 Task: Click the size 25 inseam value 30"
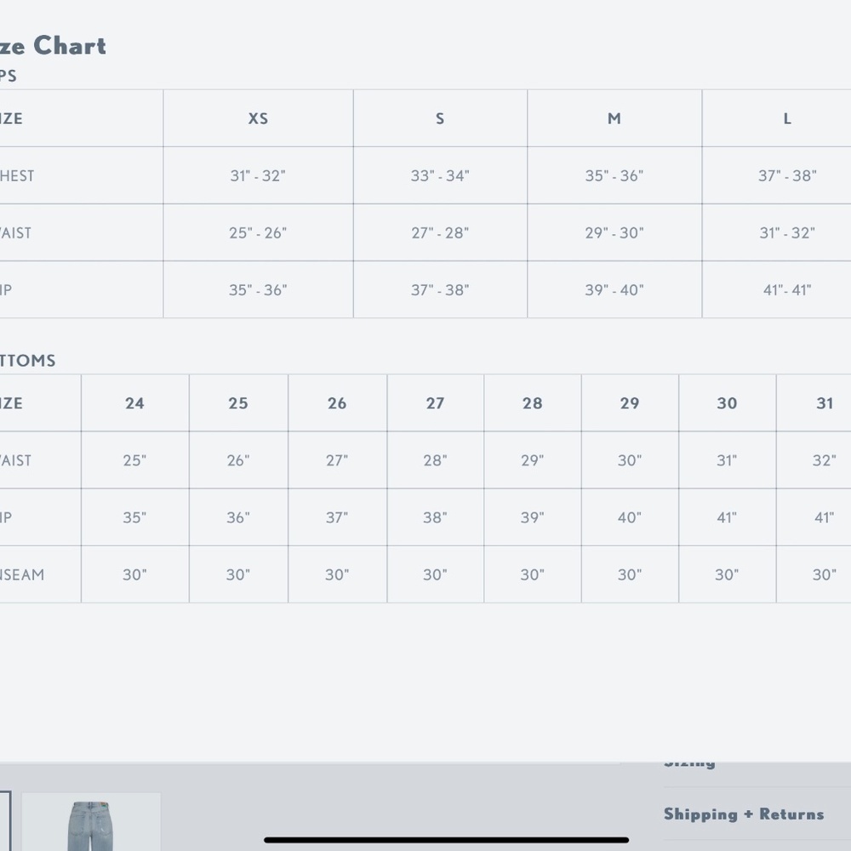(238, 574)
